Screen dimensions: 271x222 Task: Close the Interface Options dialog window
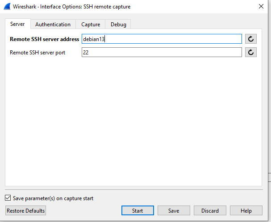261,7
